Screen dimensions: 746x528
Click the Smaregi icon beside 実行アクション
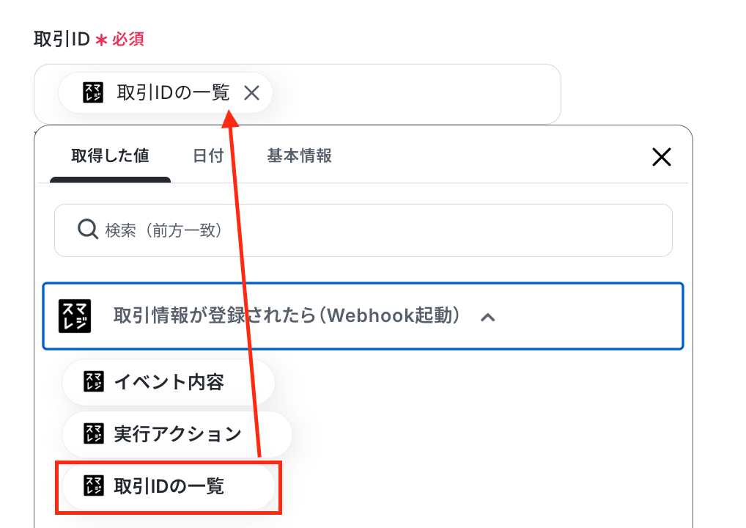click(x=93, y=433)
